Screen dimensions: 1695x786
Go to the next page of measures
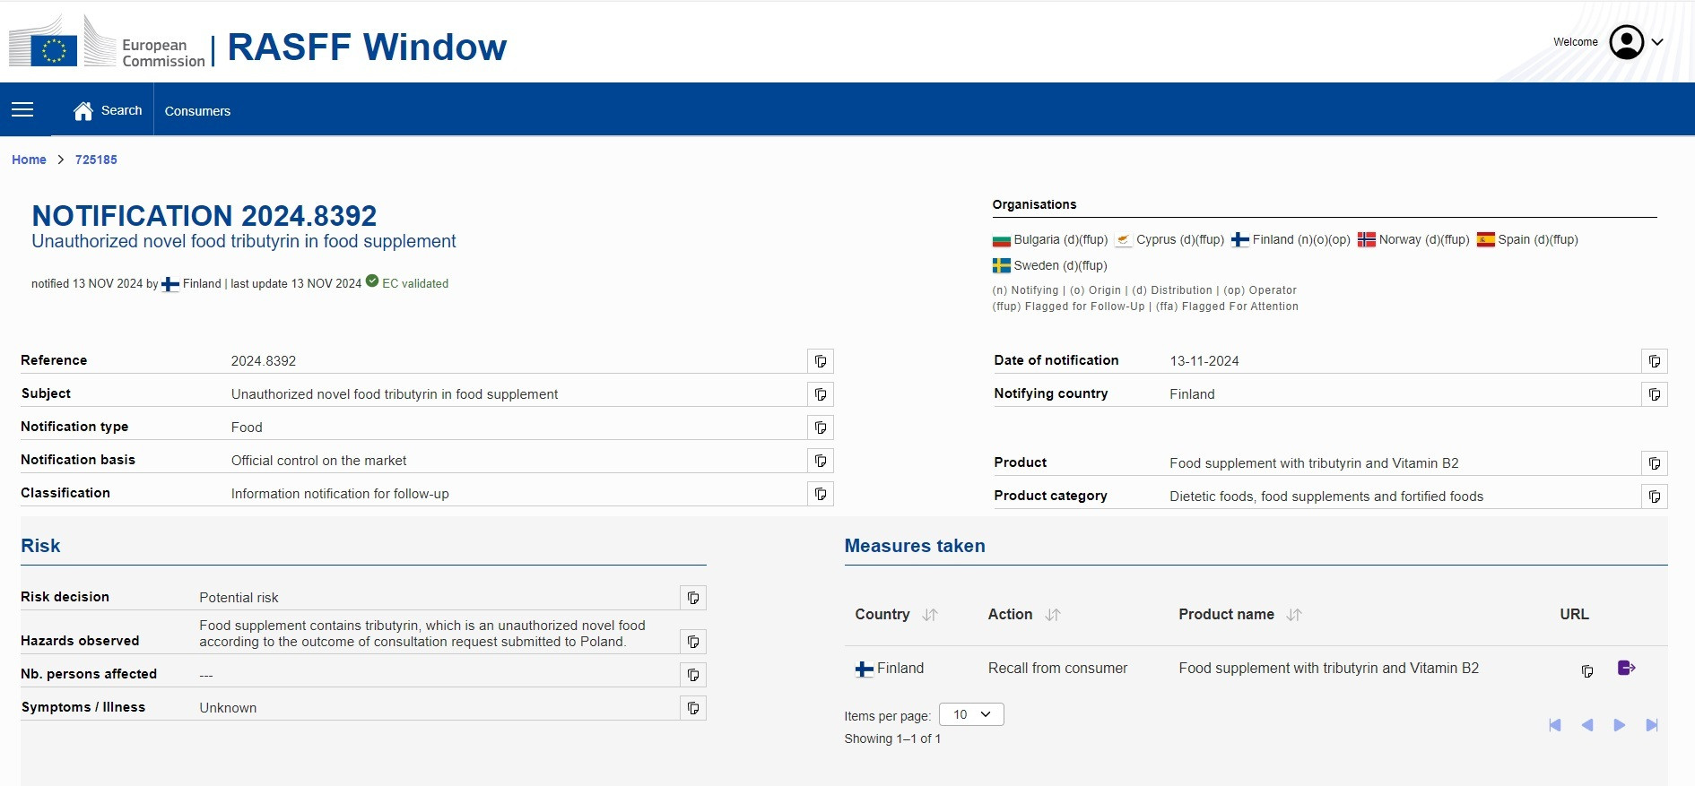[x=1619, y=725]
